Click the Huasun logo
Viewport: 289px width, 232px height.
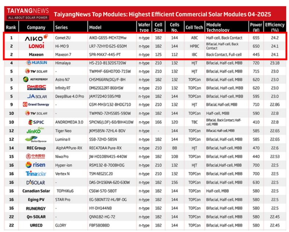click(36, 63)
